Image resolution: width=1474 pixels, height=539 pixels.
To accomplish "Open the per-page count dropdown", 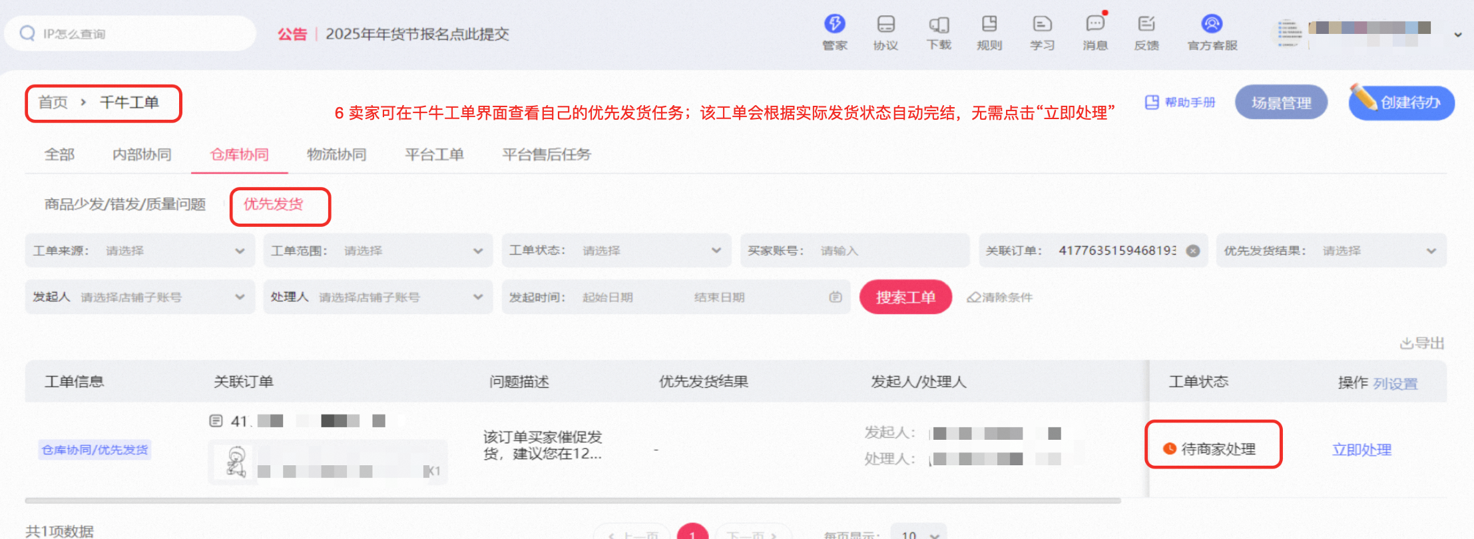I will tap(919, 534).
